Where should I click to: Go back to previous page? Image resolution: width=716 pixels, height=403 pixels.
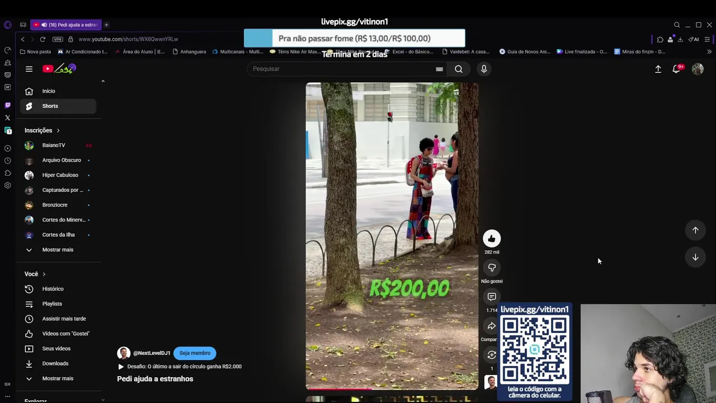(x=22, y=39)
